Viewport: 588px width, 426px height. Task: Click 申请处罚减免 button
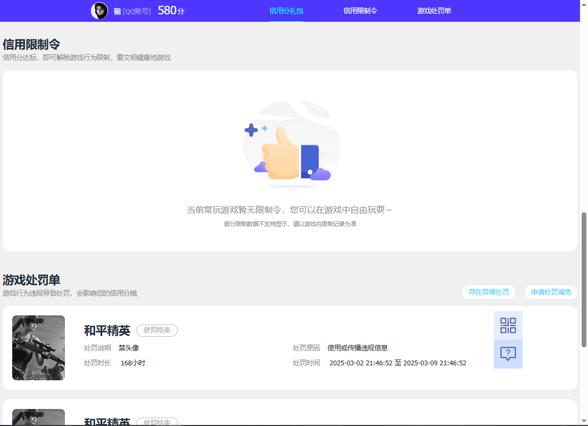click(x=551, y=292)
